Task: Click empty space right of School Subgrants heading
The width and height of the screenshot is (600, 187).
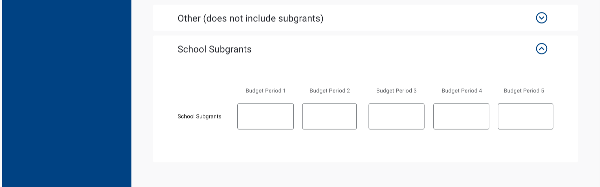Action: (385, 49)
